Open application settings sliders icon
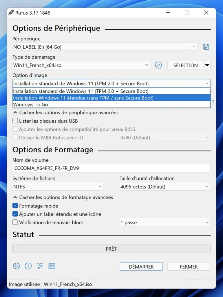 (40, 266)
